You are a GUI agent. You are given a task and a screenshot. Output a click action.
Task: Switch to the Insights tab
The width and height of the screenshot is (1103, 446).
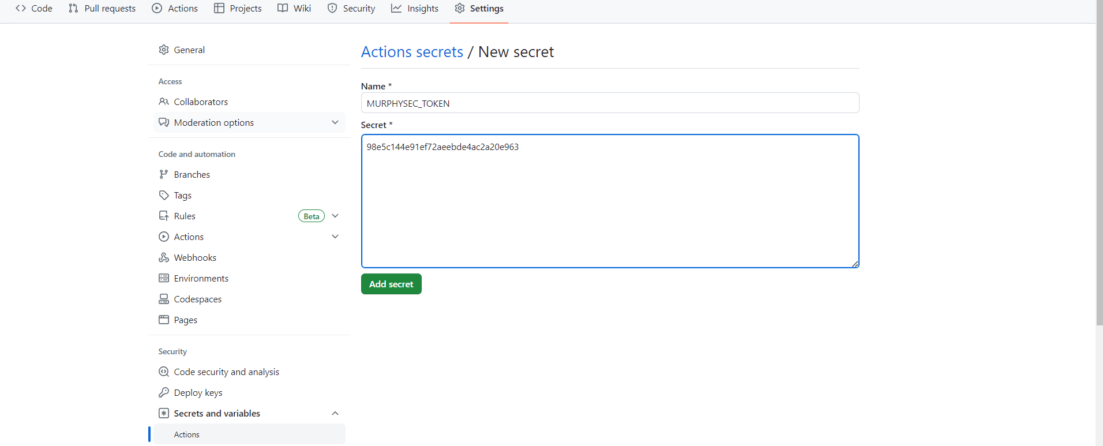[x=415, y=9]
